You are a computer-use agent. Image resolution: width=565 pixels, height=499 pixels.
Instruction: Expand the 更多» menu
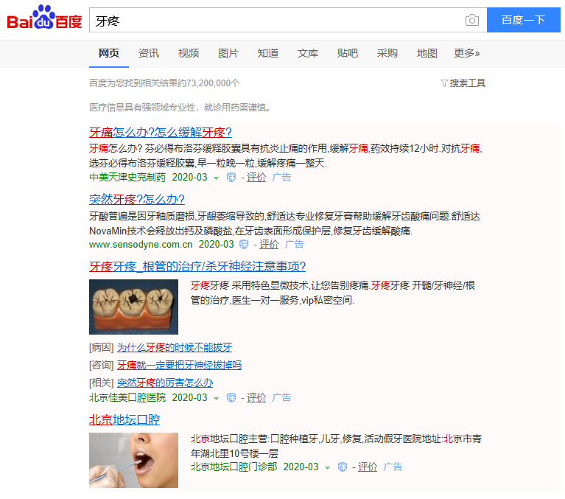tap(466, 53)
